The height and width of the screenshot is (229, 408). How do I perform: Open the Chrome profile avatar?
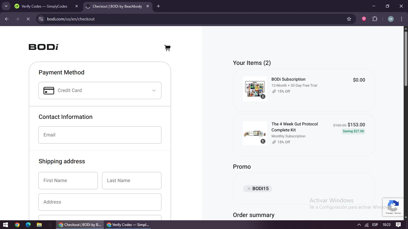tap(391, 19)
